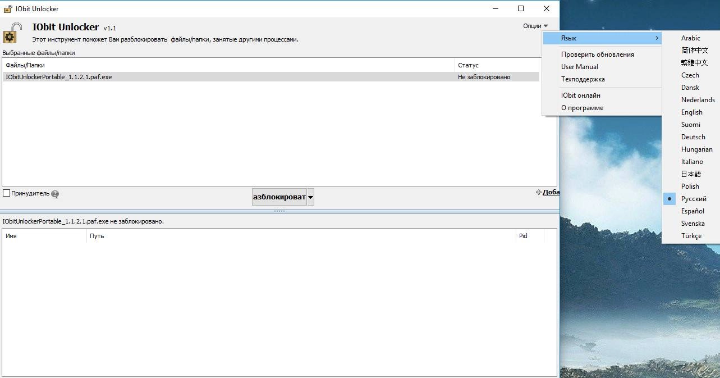Viewport: 720px width, 378px height.
Task: Switch language to Türkçe
Action: point(691,236)
